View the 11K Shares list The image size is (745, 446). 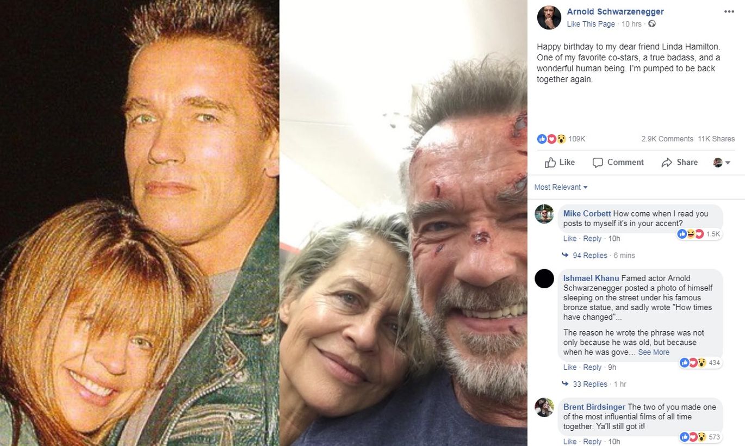(x=716, y=139)
